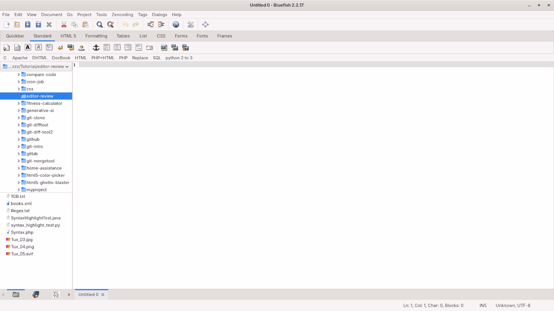Paste from clipboard toolbar icon

point(85,25)
